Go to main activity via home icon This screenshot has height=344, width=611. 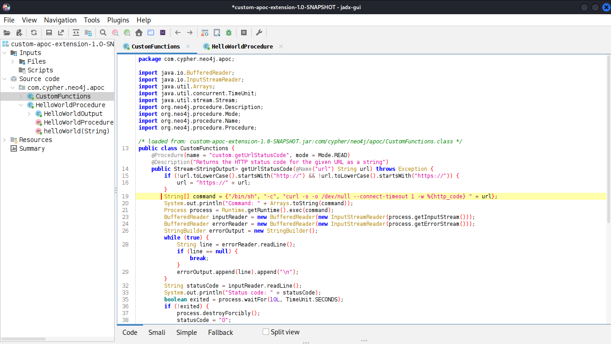tap(139, 33)
